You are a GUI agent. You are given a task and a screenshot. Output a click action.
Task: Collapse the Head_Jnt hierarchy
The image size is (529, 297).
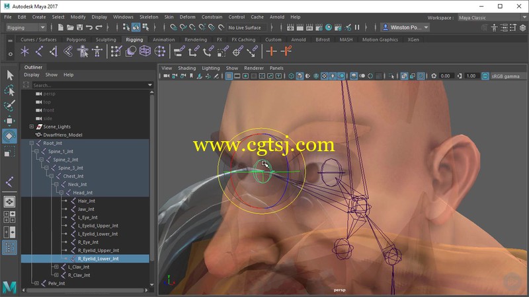tap(61, 193)
